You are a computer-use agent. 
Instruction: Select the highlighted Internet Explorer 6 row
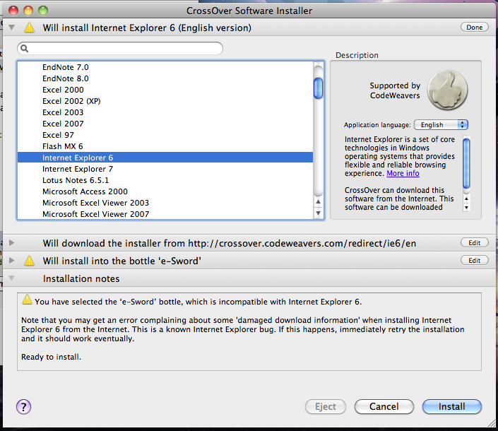point(165,158)
